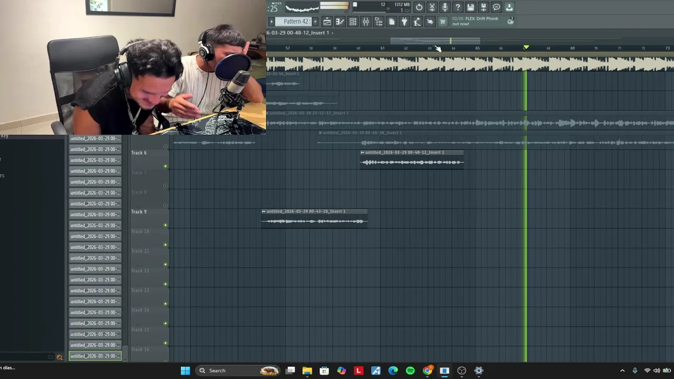Open Windows Start menu

tap(185, 371)
